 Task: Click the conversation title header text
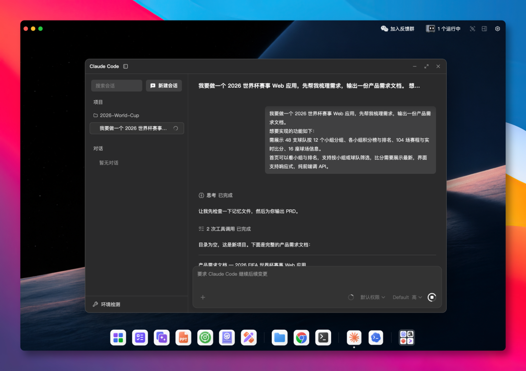click(x=309, y=86)
